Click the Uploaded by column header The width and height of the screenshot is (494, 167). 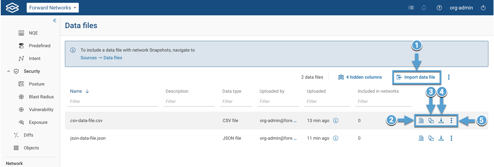[x=272, y=91]
